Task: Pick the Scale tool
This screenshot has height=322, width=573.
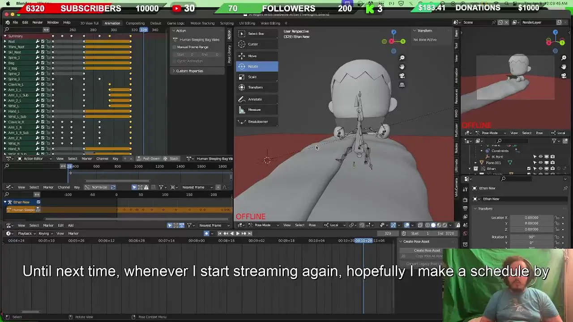Action: [x=257, y=77]
